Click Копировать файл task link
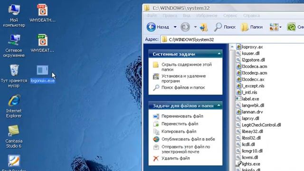Viewport: 304px width, 171px height. (x=179, y=132)
